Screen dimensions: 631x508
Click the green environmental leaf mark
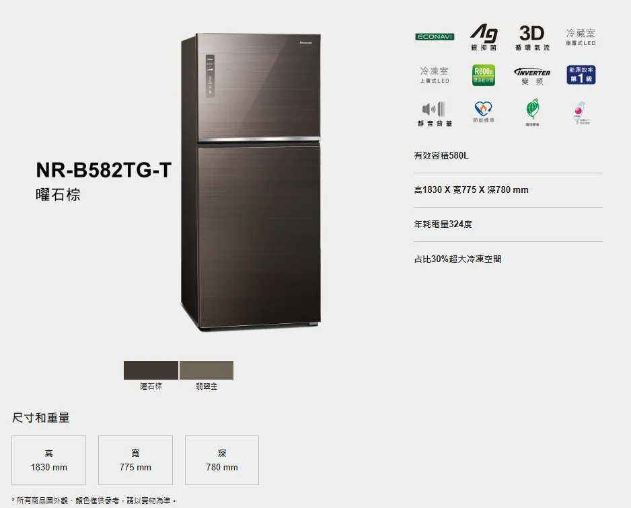coord(532,112)
